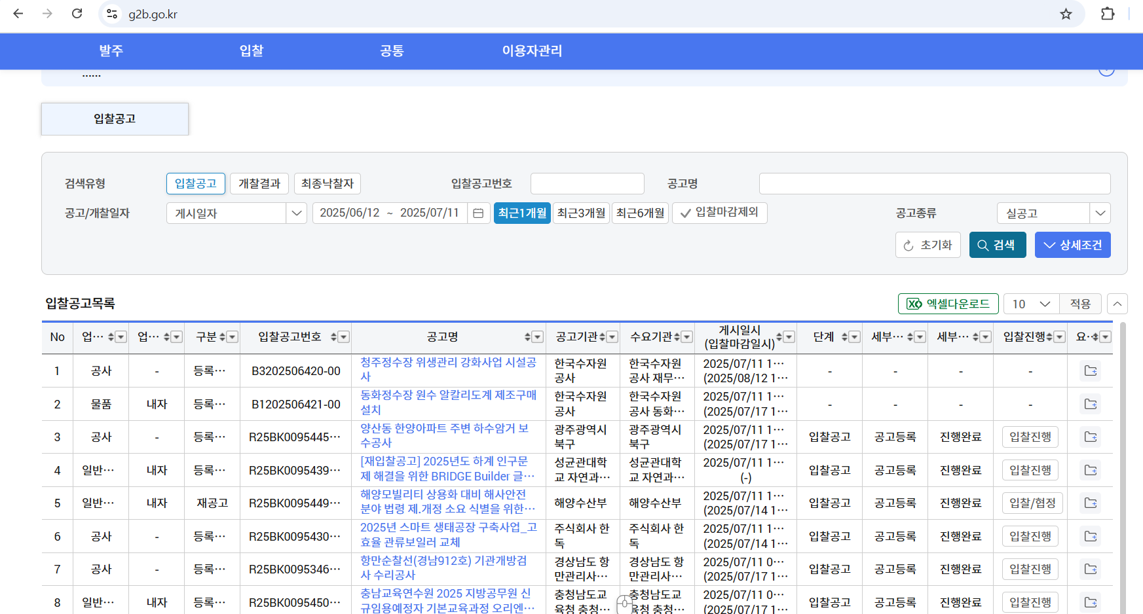The height and width of the screenshot is (614, 1143).
Task: Open the browser extensions puzzle icon
Action: (x=1108, y=14)
